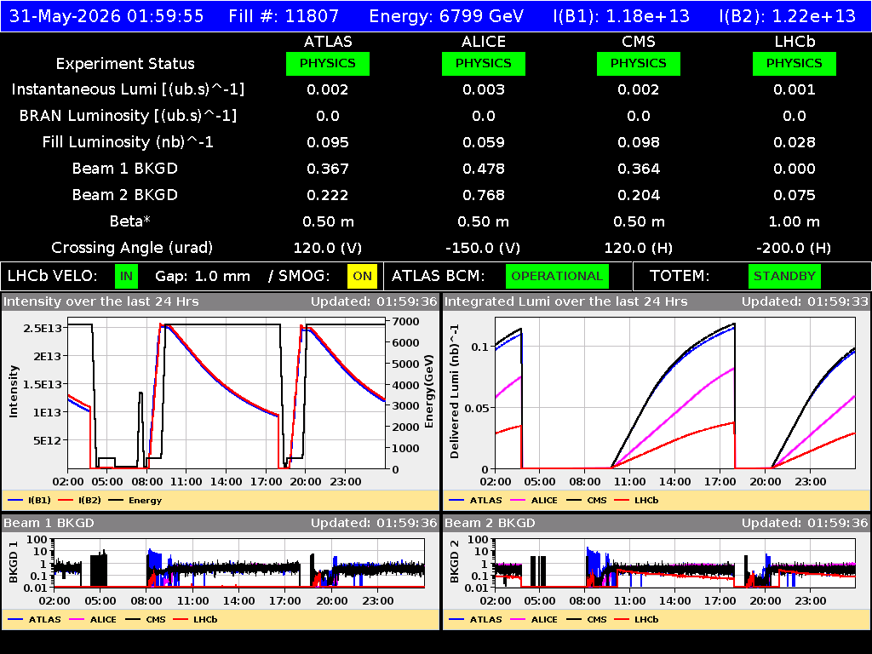Click the BRAN Luminosity row label

click(x=128, y=116)
